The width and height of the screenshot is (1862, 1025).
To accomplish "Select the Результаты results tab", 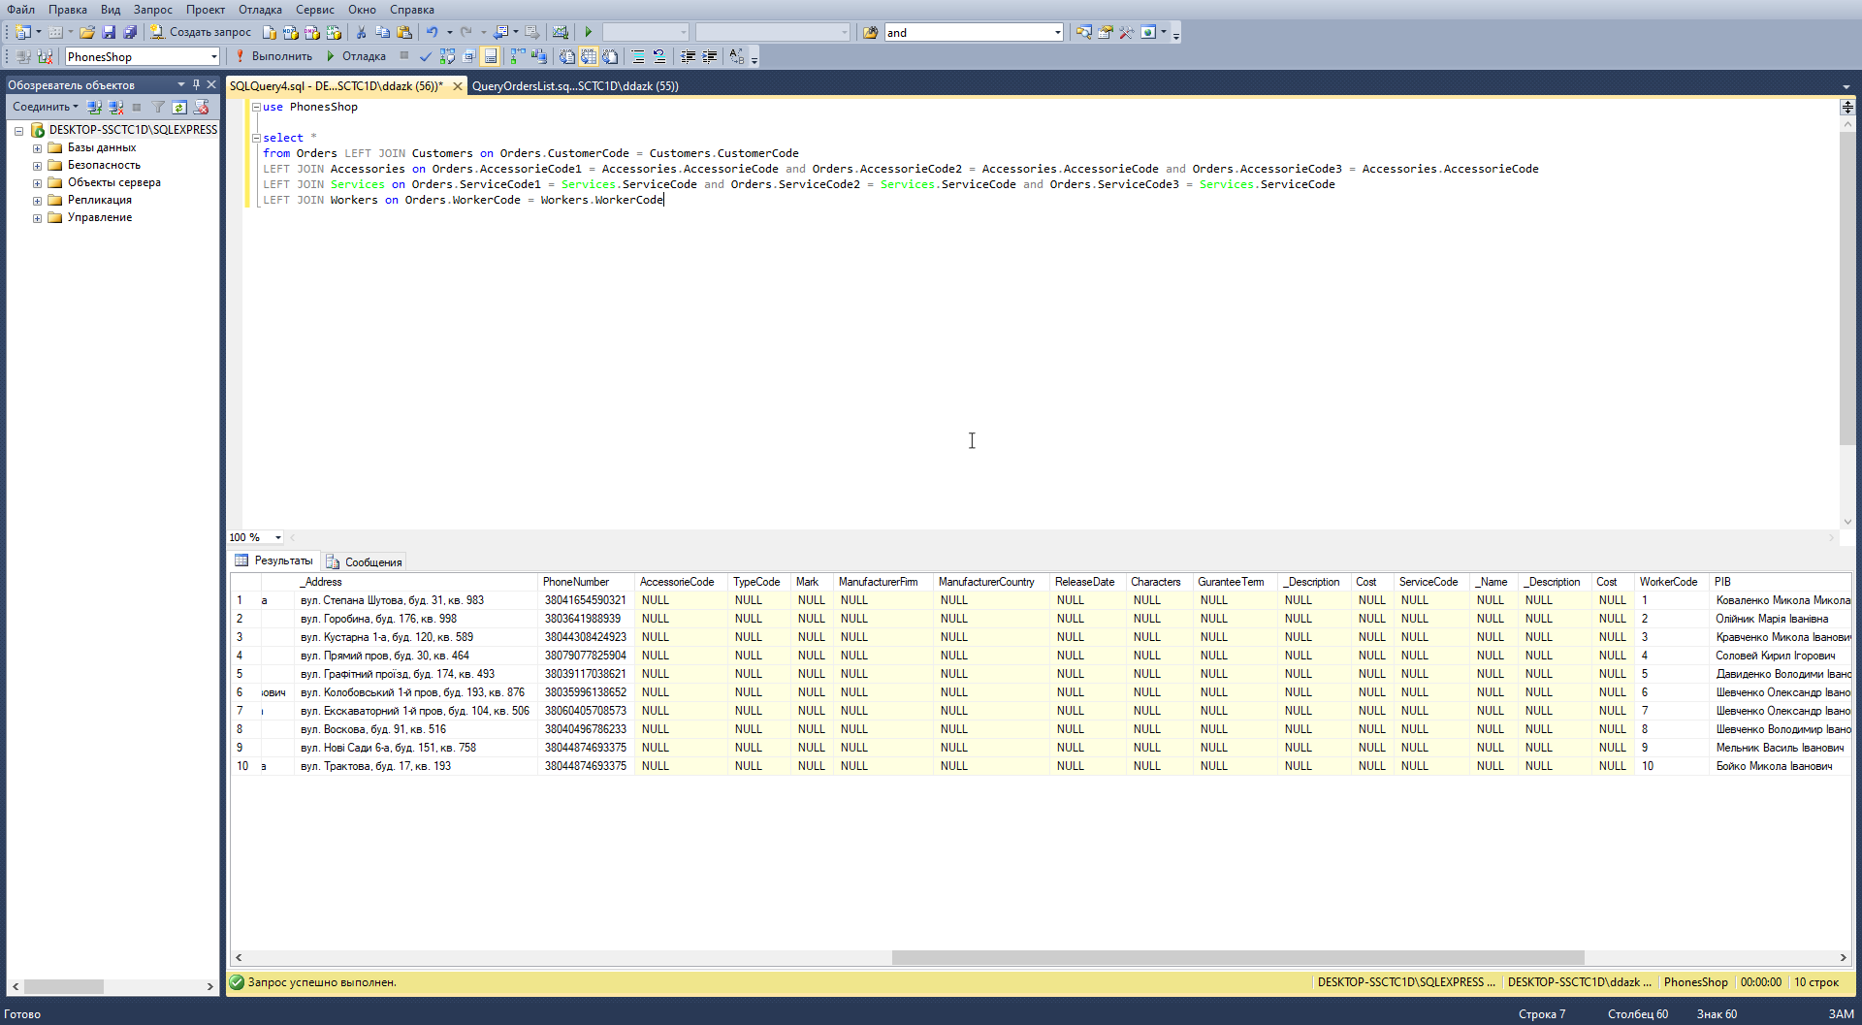I will [274, 561].
